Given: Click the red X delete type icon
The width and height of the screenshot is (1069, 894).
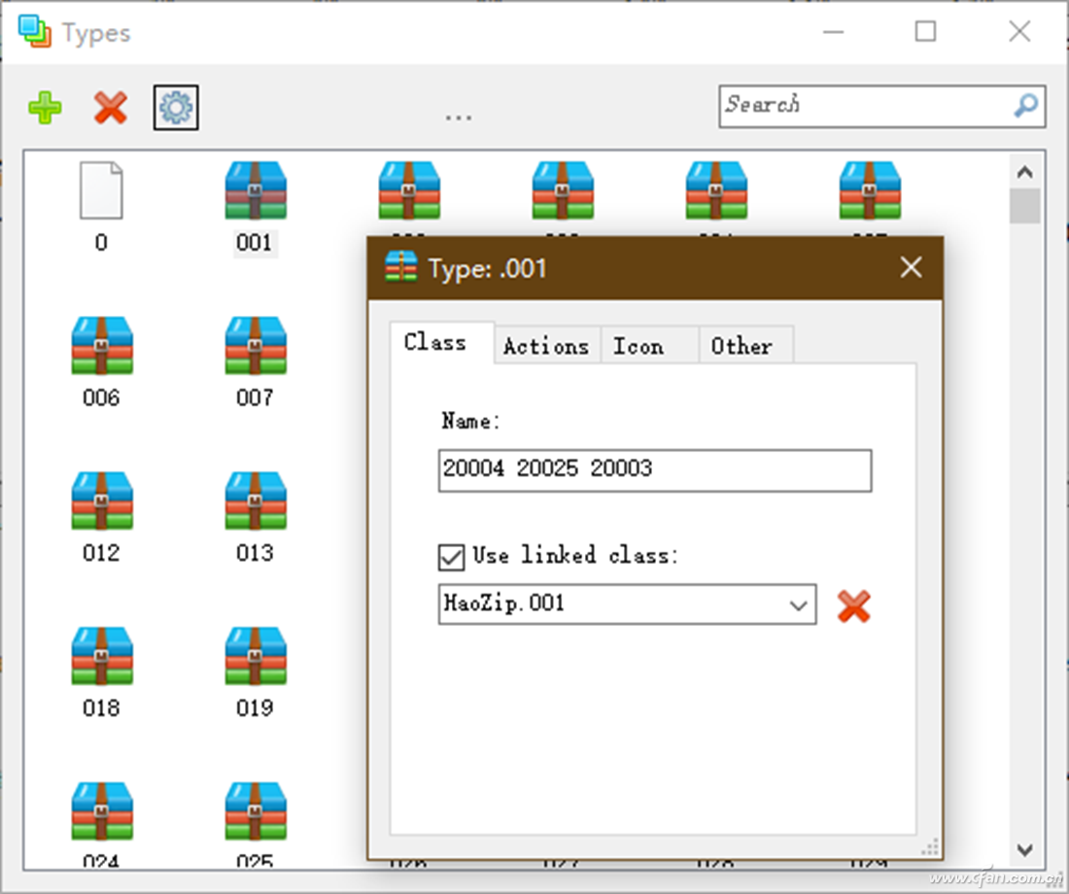Looking at the screenshot, I should [x=111, y=108].
